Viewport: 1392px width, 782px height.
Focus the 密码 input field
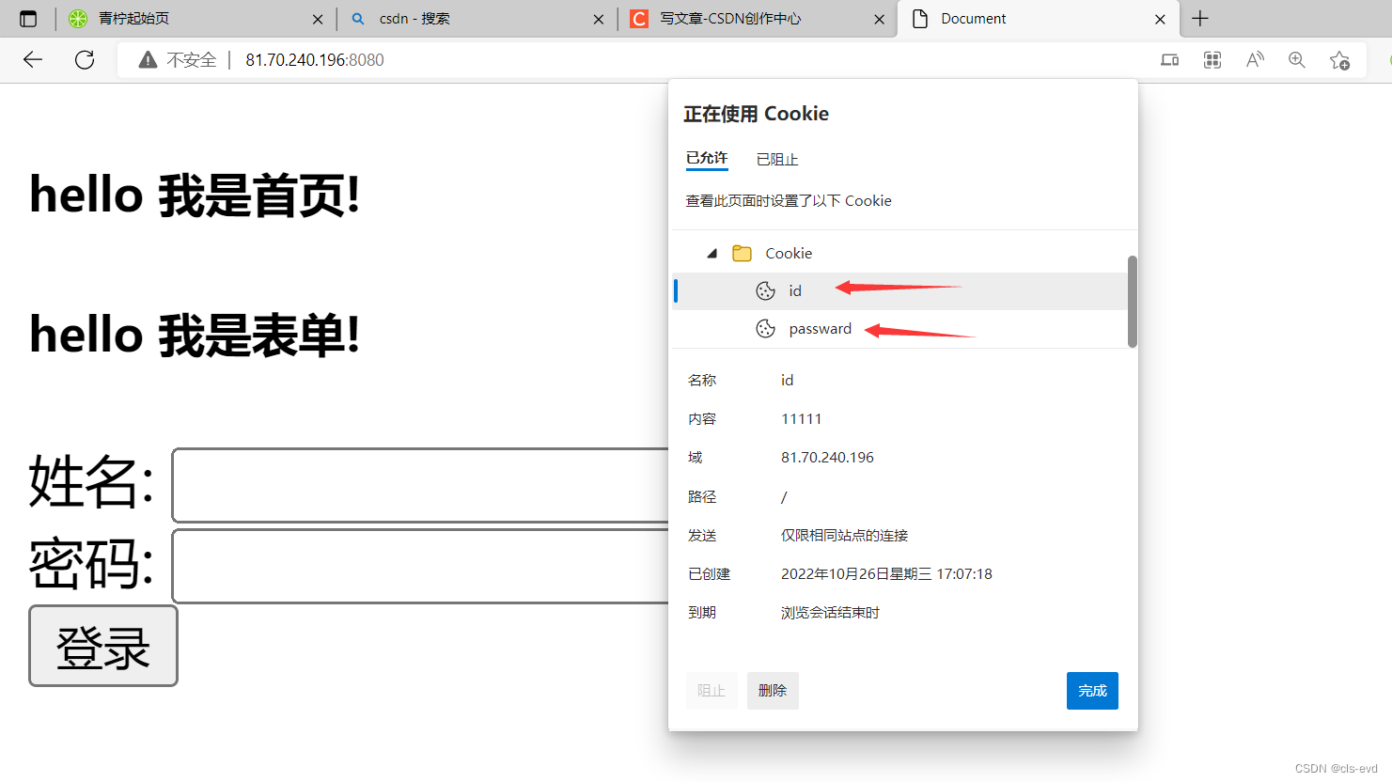(420, 566)
